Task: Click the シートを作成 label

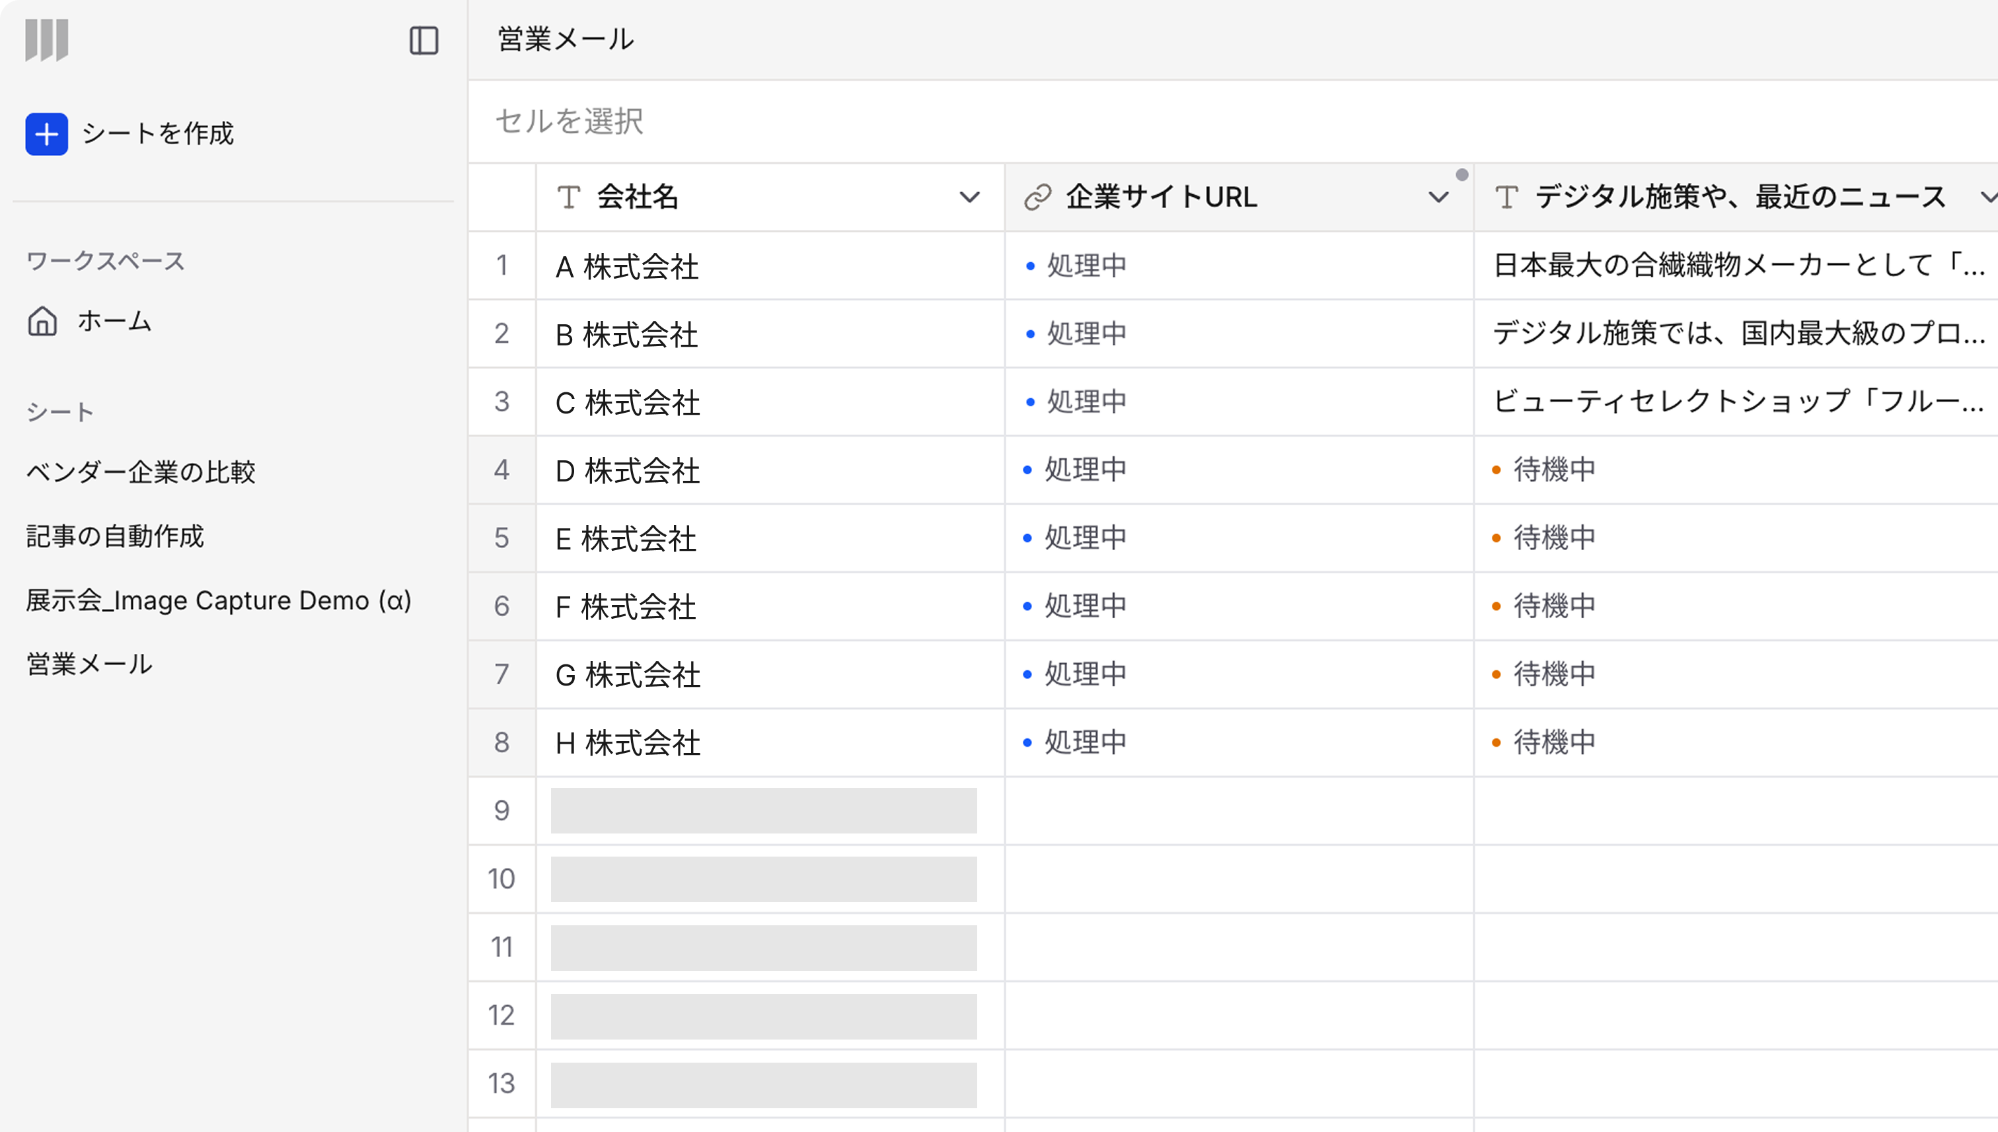Action: (x=158, y=133)
